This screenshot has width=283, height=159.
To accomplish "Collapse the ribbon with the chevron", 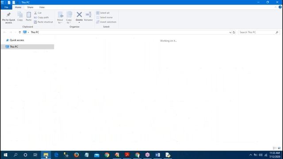I will 275,7.
